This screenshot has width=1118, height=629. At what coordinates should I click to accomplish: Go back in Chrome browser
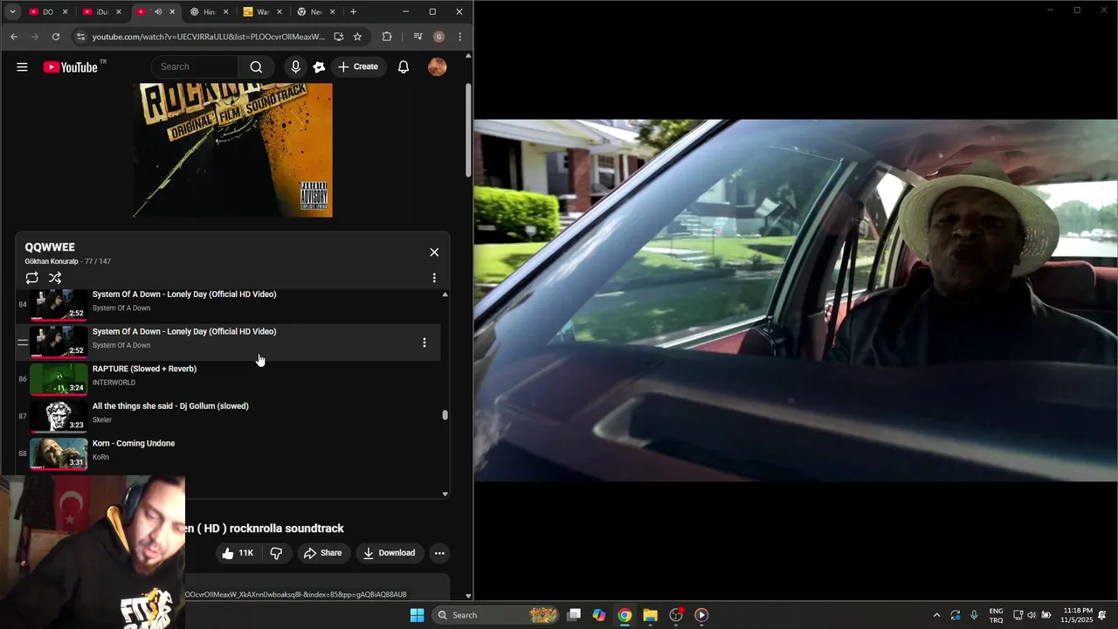14,37
